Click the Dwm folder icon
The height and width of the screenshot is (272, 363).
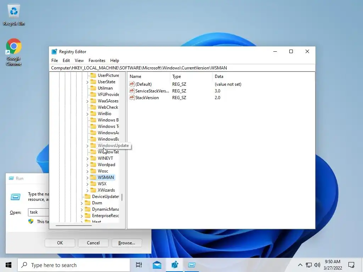tap(88, 203)
